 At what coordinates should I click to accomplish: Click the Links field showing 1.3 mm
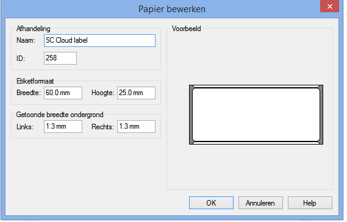pos(63,127)
